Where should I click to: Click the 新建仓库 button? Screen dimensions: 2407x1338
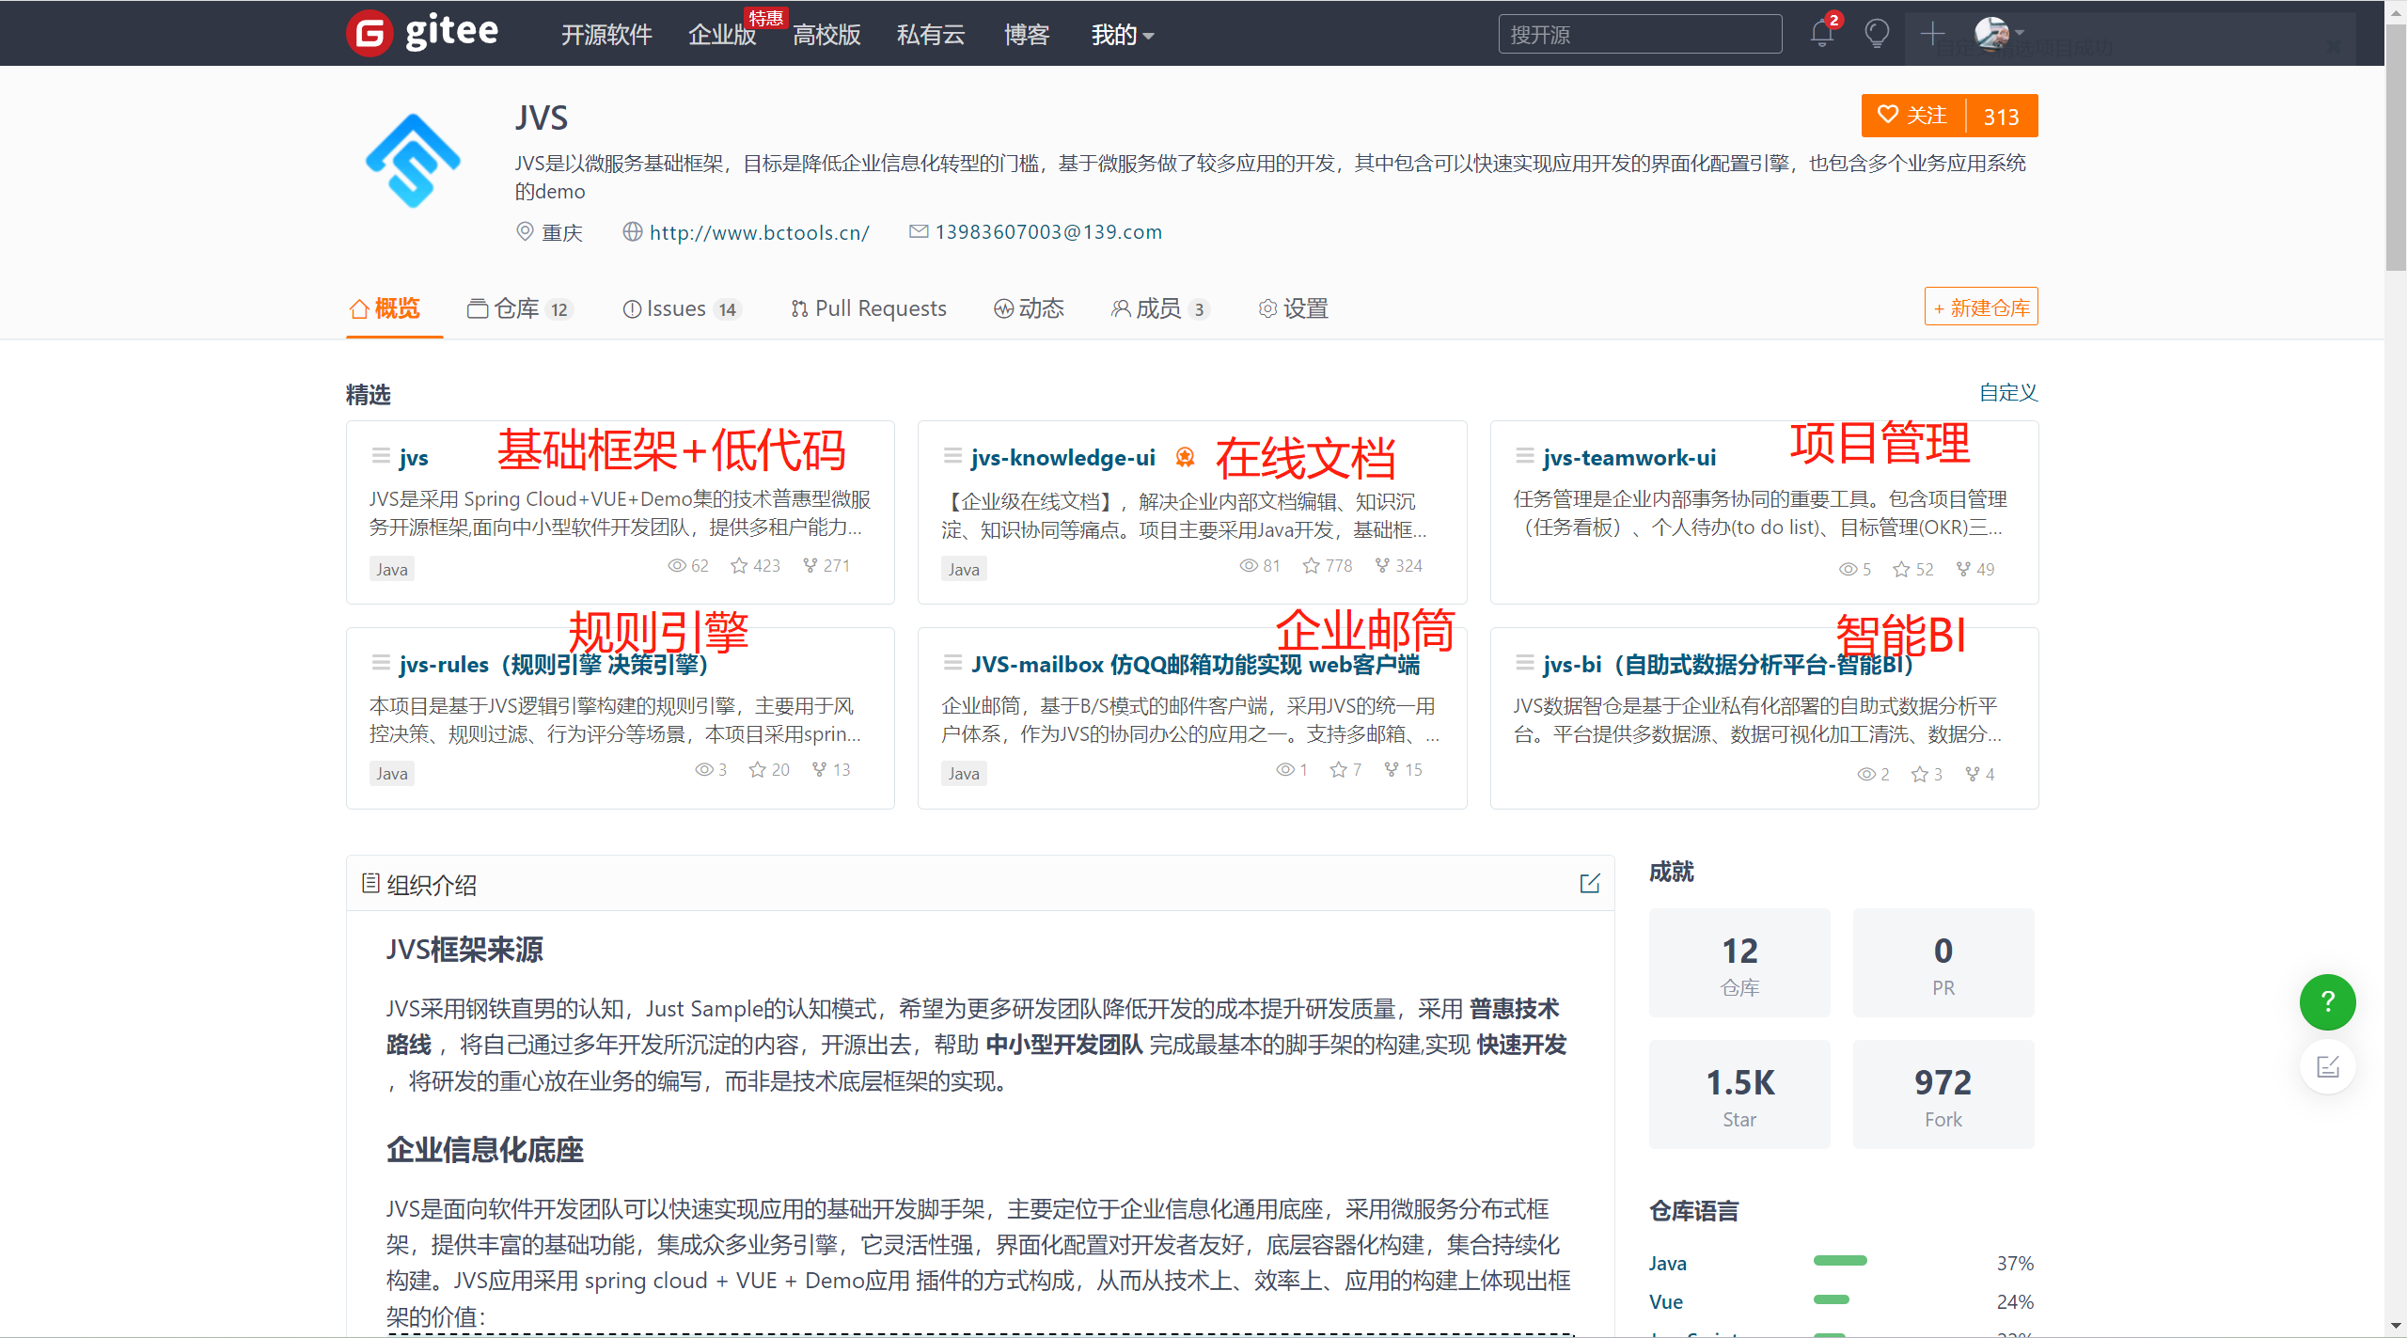click(1980, 307)
